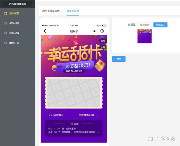This screenshot has width=180, height=146.
Task: Click the 赠品订单 sidebar grid icon
Action: (5, 43)
